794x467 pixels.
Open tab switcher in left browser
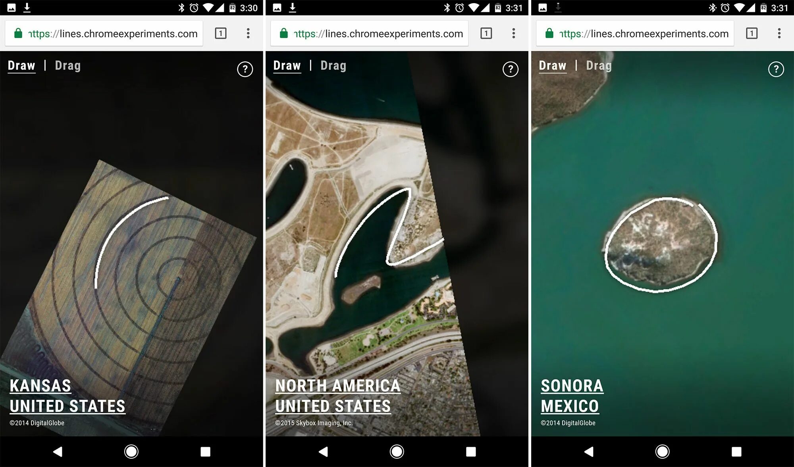pyautogui.click(x=221, y=33)
